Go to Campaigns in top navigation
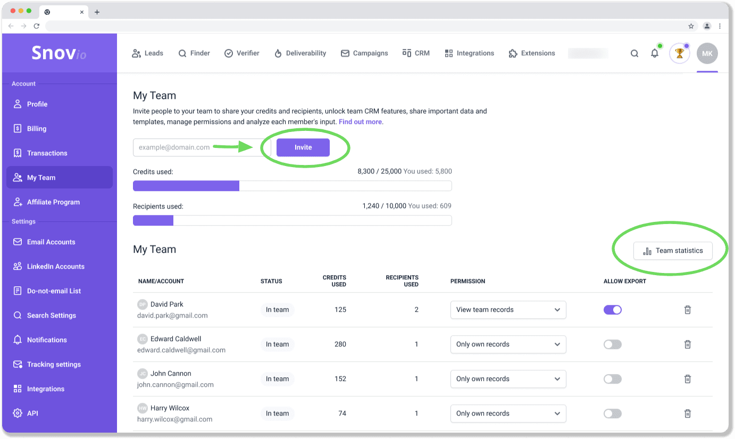Screen dimensions: 735x439 tap(364, 53)
